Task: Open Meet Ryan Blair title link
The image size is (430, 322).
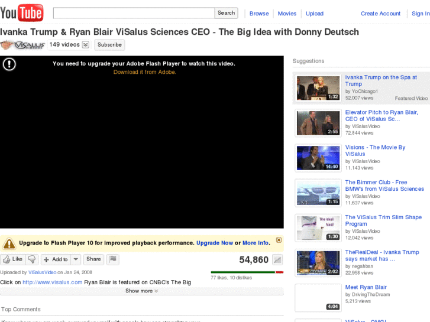Action: click(x=366, y=287)
